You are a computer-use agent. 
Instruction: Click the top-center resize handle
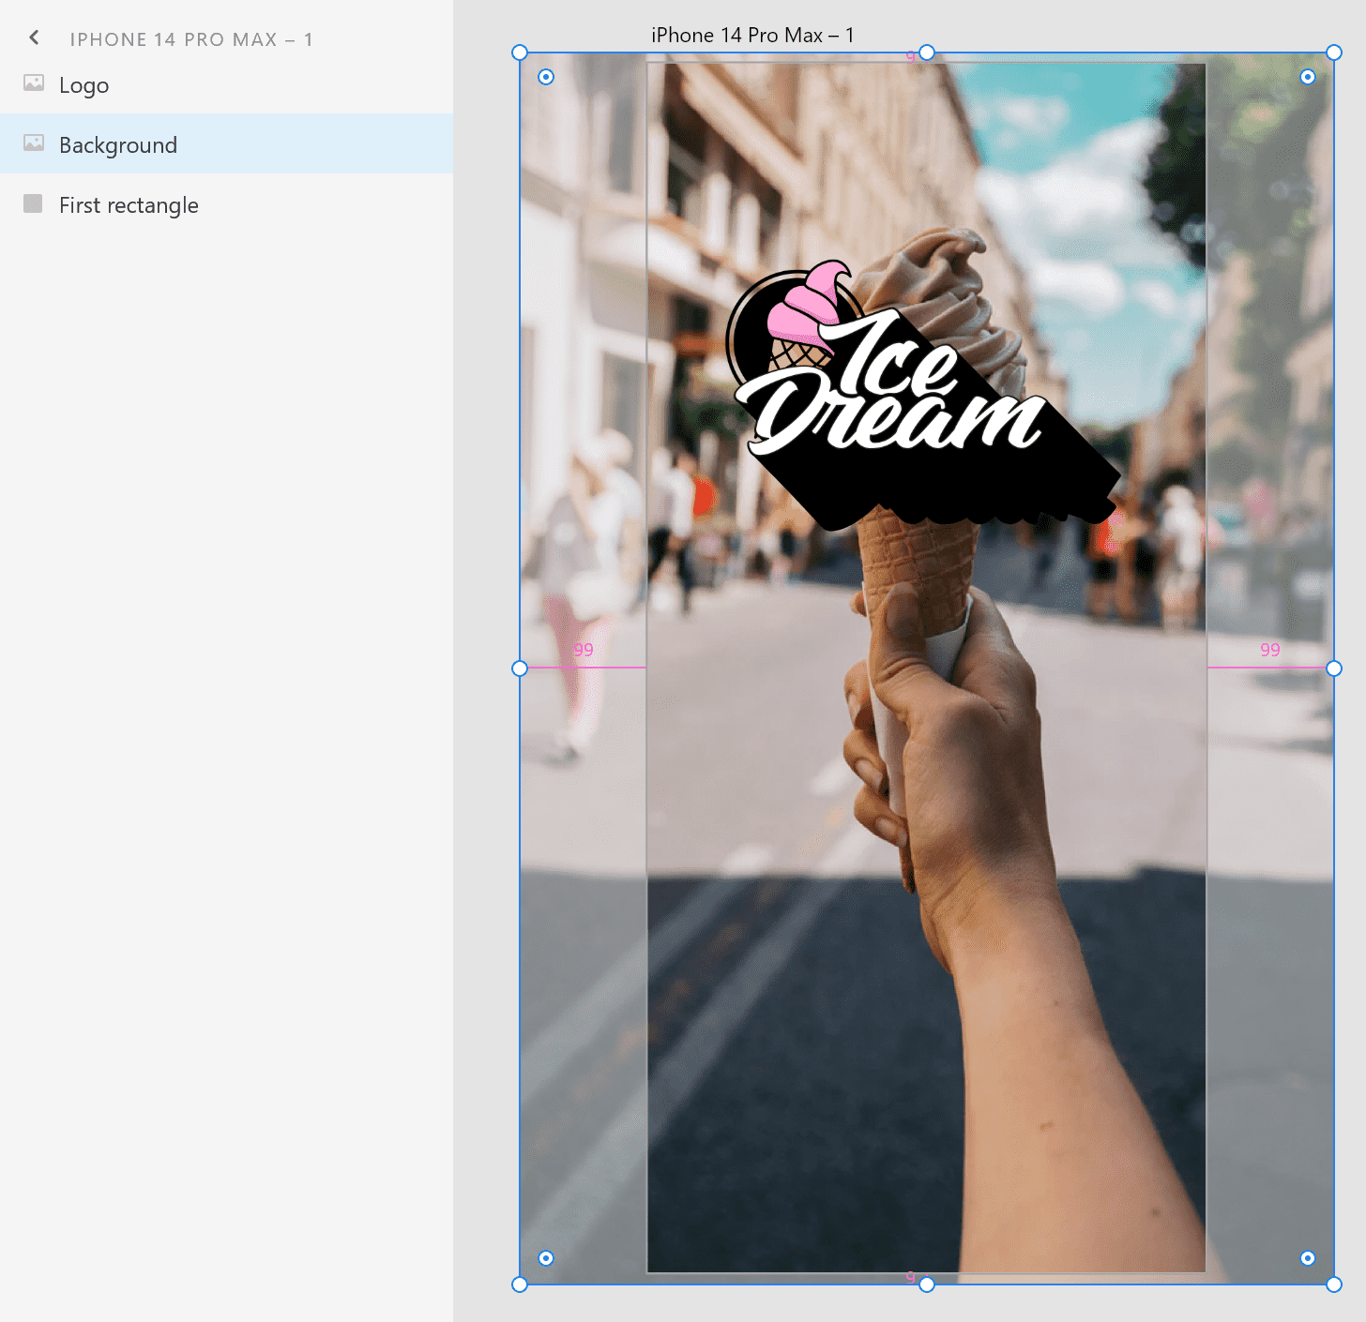coord(927,53)
